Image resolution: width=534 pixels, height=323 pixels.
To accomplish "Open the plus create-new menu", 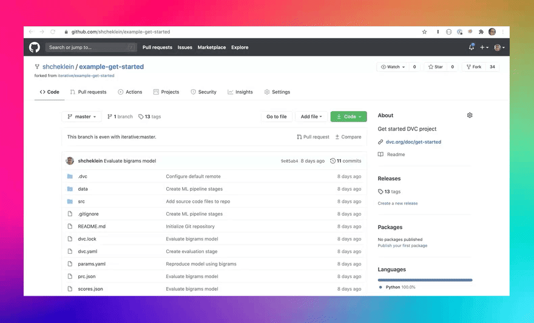I will coord(484,47).
